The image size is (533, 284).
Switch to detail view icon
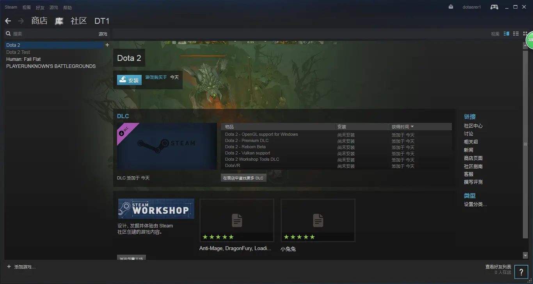pos(506,34)
